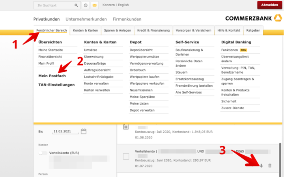Viewport: 284px width, 177px height.
Task: Click the search magnifier icon
Action: pyautogui.click(x=76, y=6)
